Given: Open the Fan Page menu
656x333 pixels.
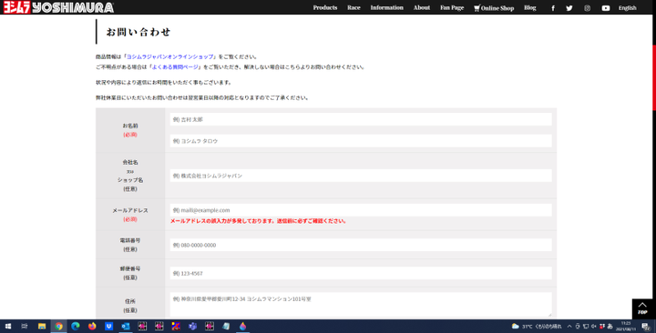Looking at the screenshot, I should point(452,7).
